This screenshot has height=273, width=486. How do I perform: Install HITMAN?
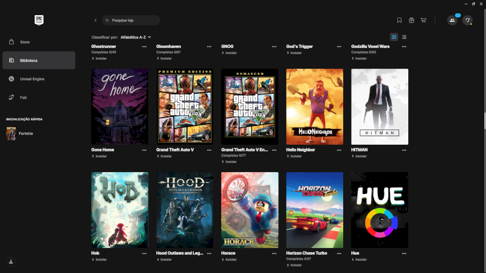359,156
